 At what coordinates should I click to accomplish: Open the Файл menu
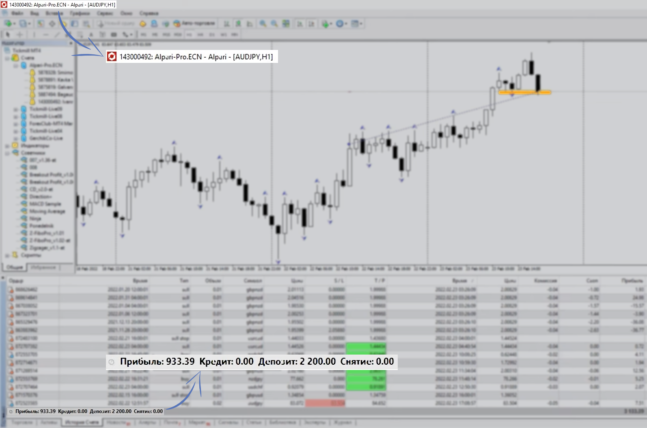17,13
